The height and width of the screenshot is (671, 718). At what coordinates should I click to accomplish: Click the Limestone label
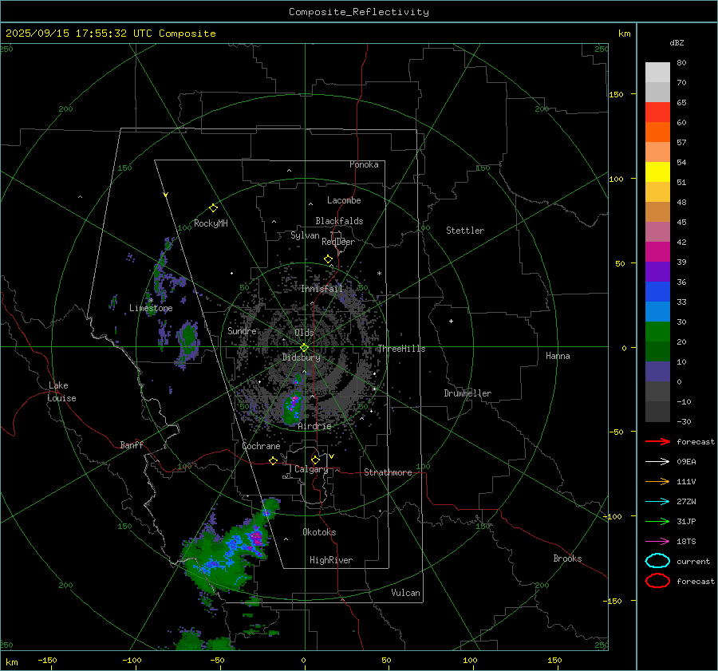[151, 308]
